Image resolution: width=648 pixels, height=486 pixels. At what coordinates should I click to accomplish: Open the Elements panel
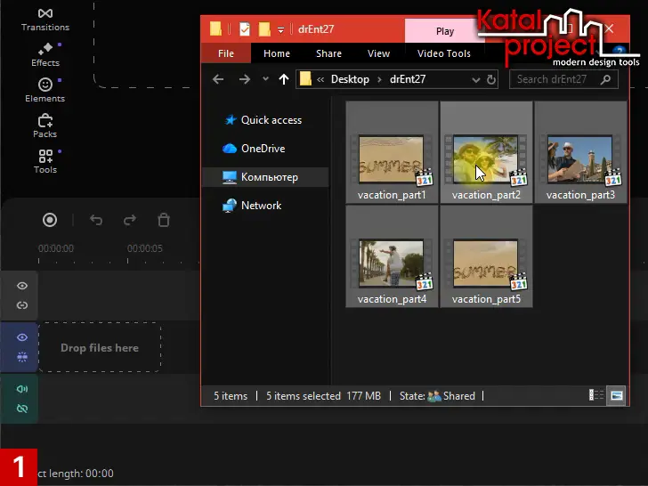(45, 91)
